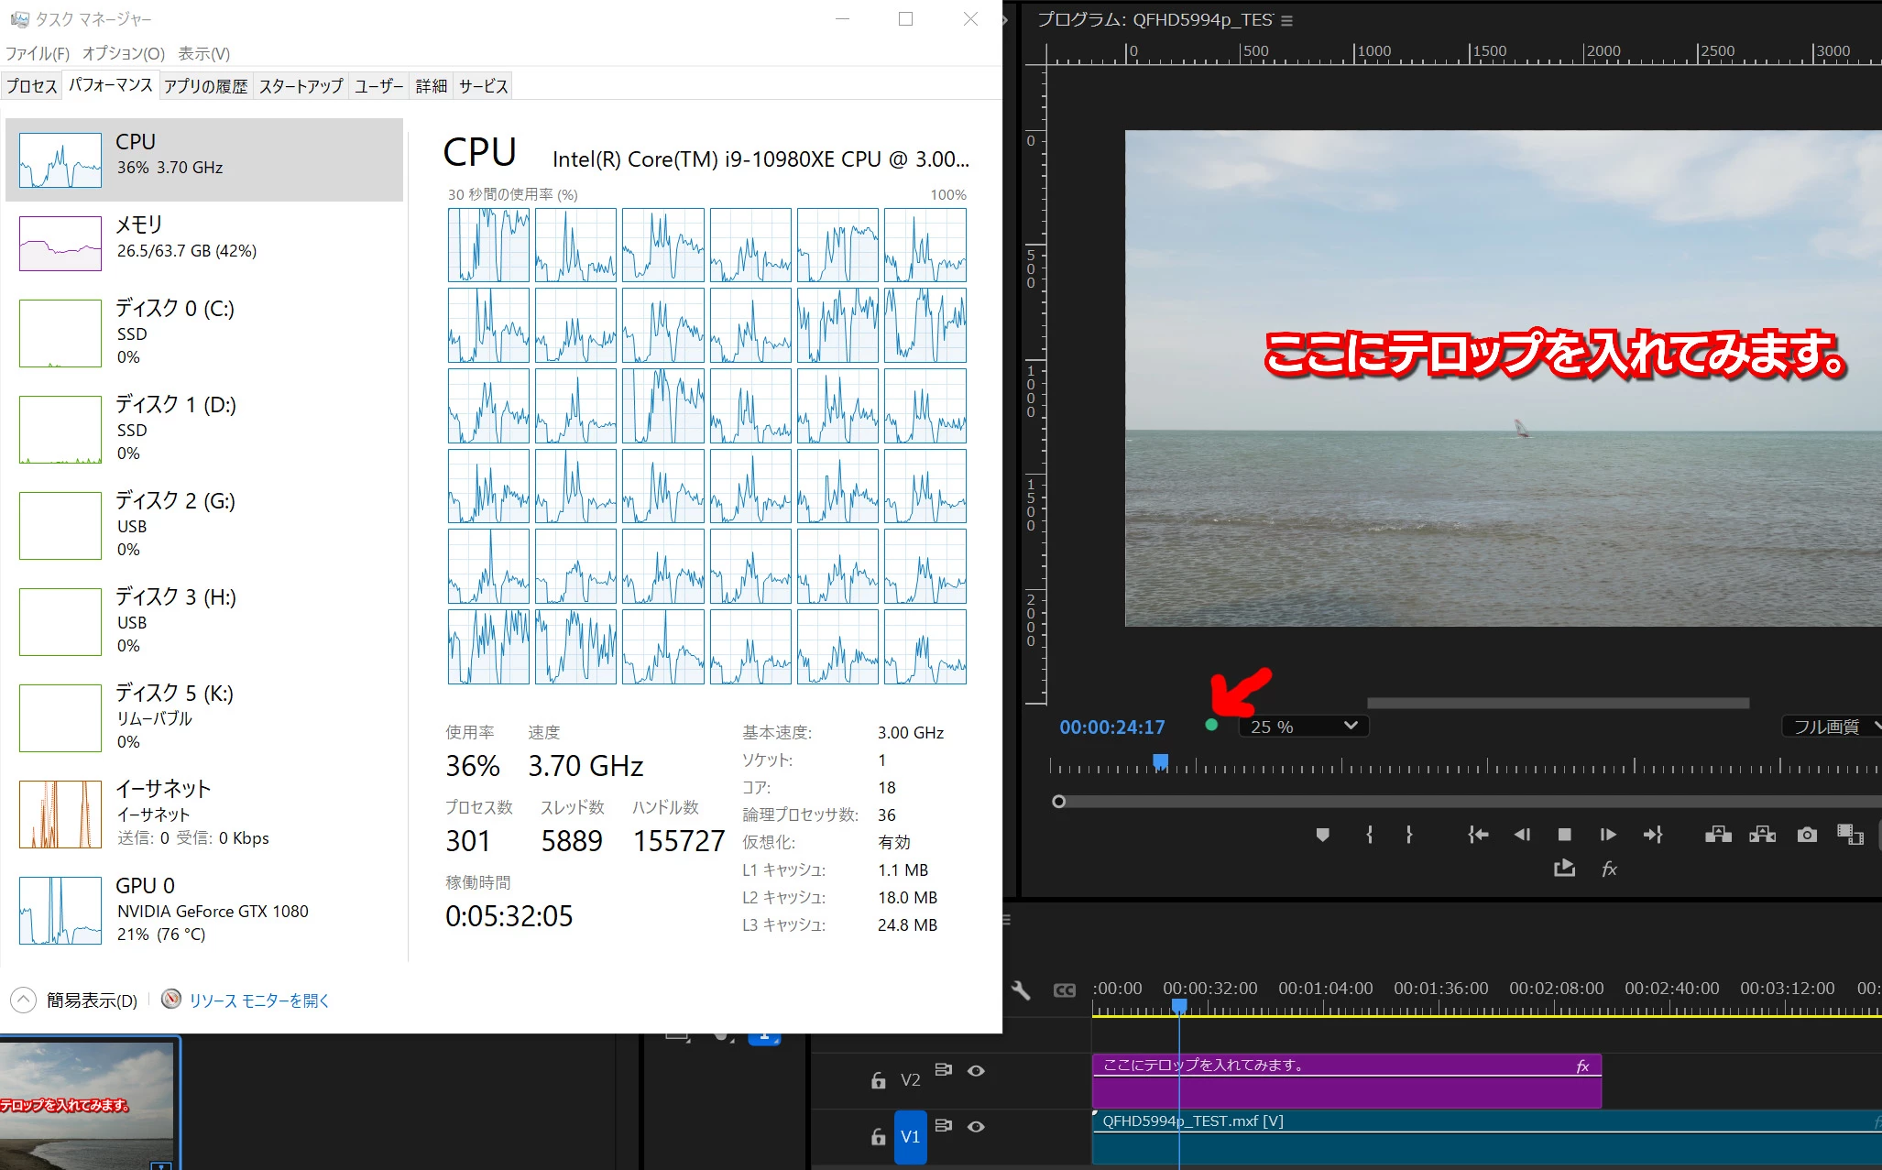Click the Export Frame camera icon

click(1807, 835)
